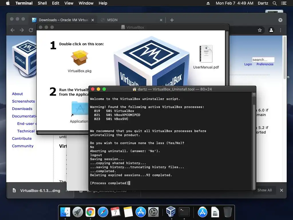
Task: Open the Community sidebar link
Action: (x=23, y=146)
